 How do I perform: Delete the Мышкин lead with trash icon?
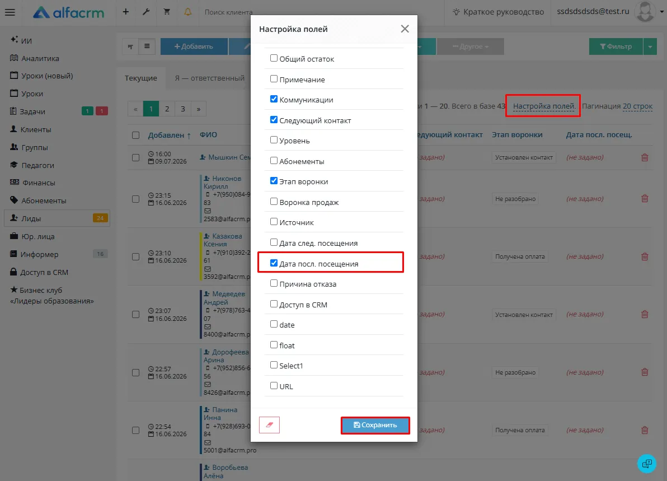(645, 157)
